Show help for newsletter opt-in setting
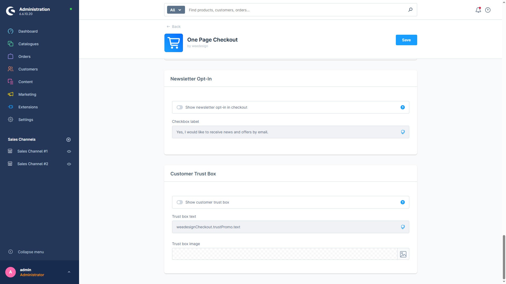The width and height of the screenshot is (506, 284). point(403,107)
